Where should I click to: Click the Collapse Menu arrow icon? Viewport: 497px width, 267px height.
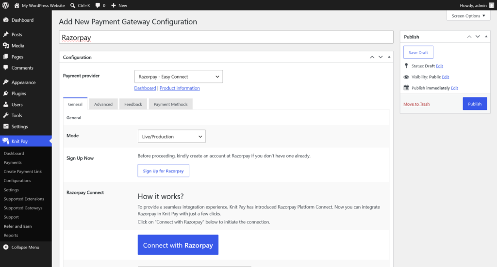pos(6,247)
